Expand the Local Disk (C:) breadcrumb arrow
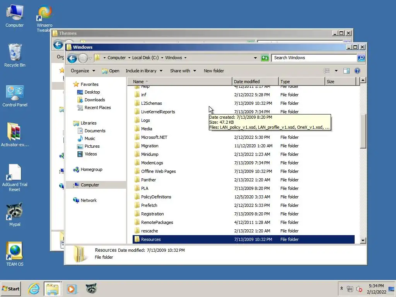 [162, 58]
